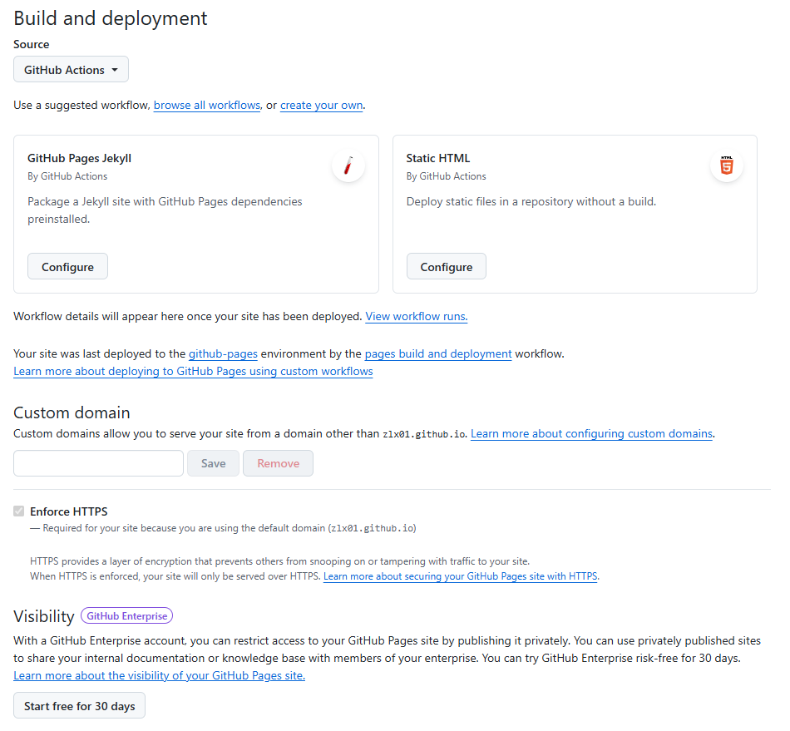Open Learn more about configuring custom domains
The width and height of the screenshot is (790, 731).
point(591,434)
